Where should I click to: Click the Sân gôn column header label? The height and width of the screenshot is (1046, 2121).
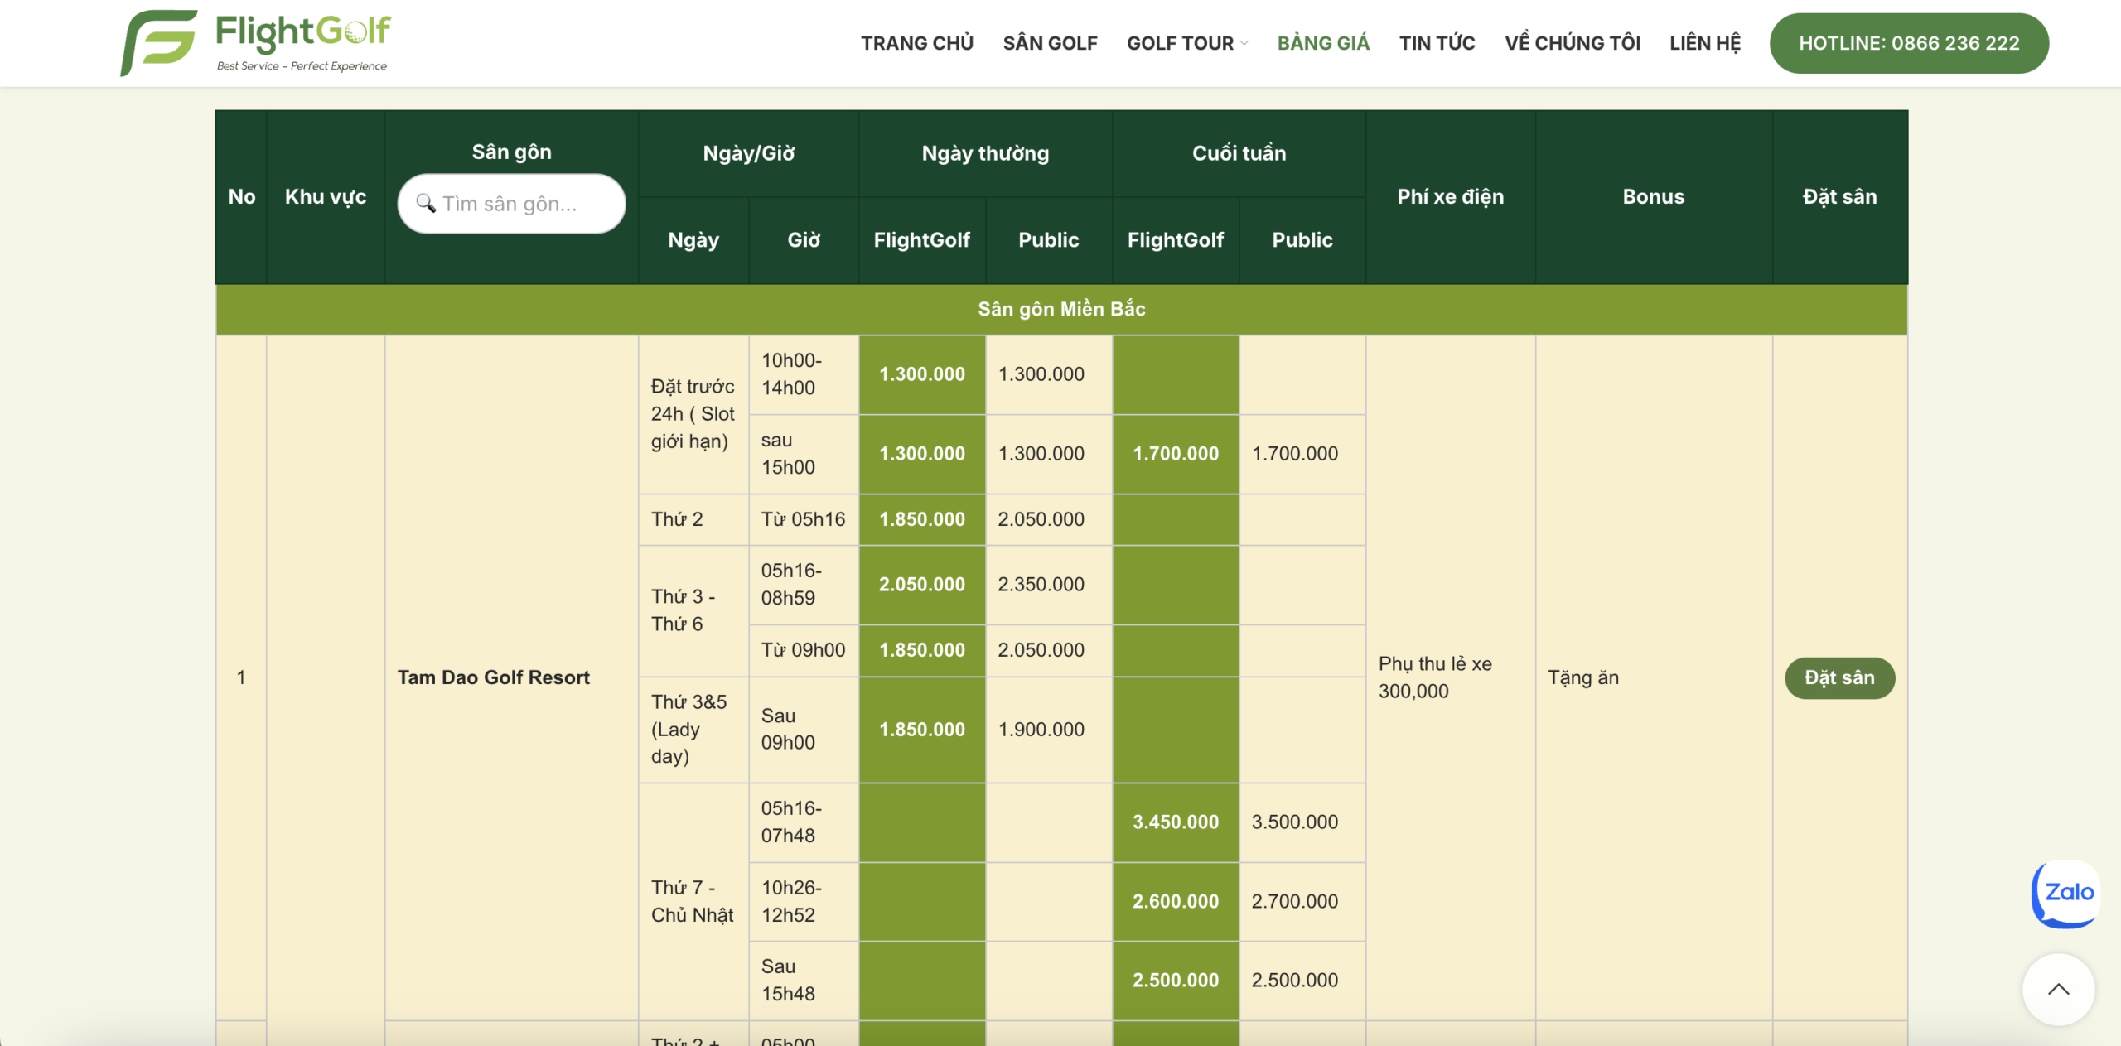coord(511,152)
